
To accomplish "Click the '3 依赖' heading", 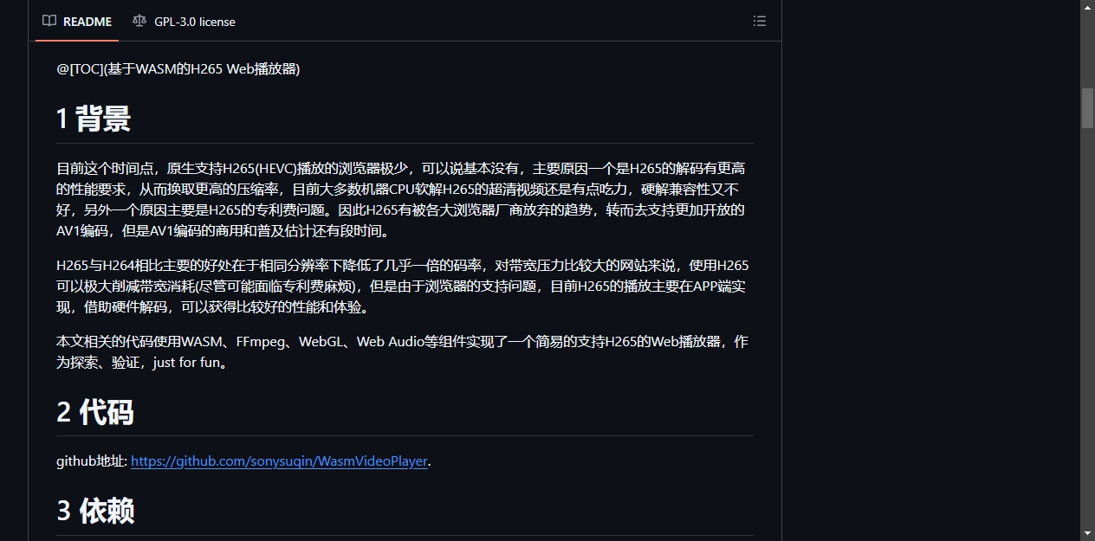I will 95,511.
